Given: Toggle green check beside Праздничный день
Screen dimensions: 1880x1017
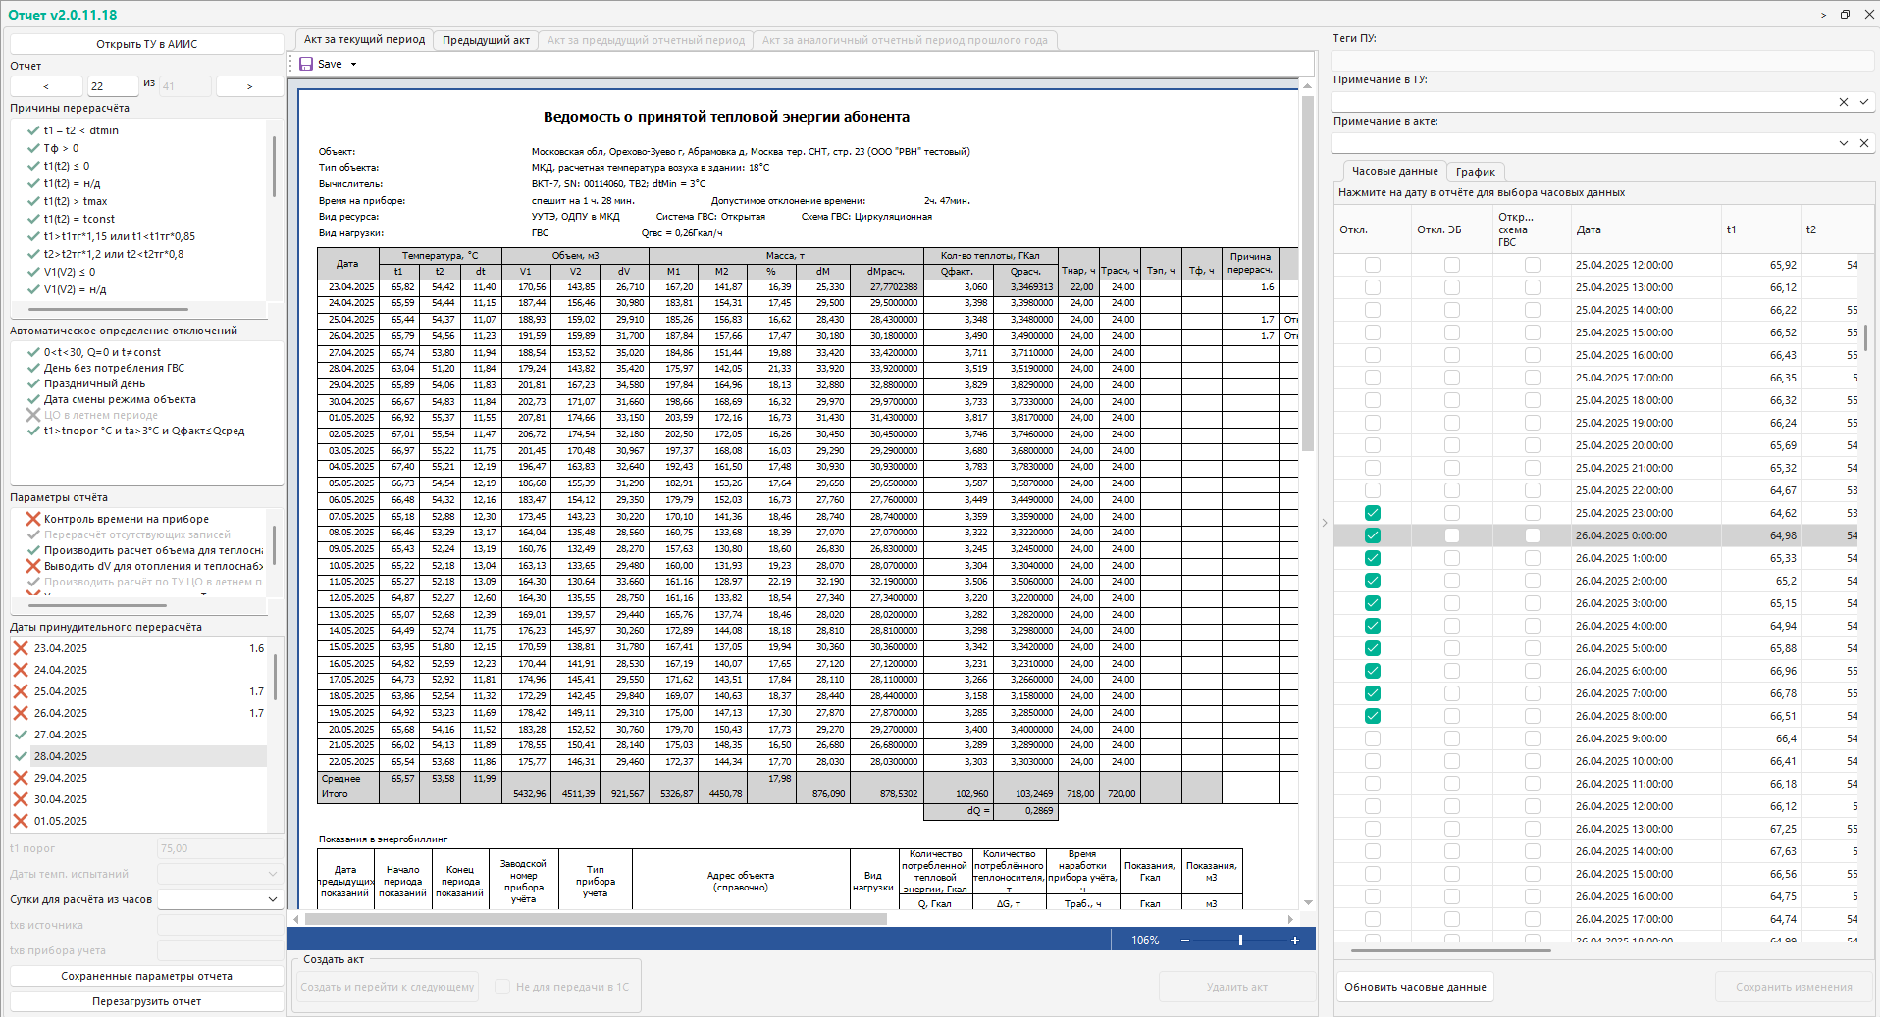Looking at the screenshot, I should (33, 383).
